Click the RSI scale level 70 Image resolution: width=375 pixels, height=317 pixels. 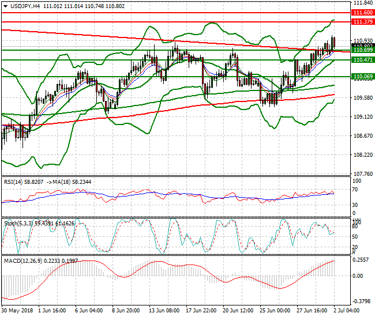[355, 190]
